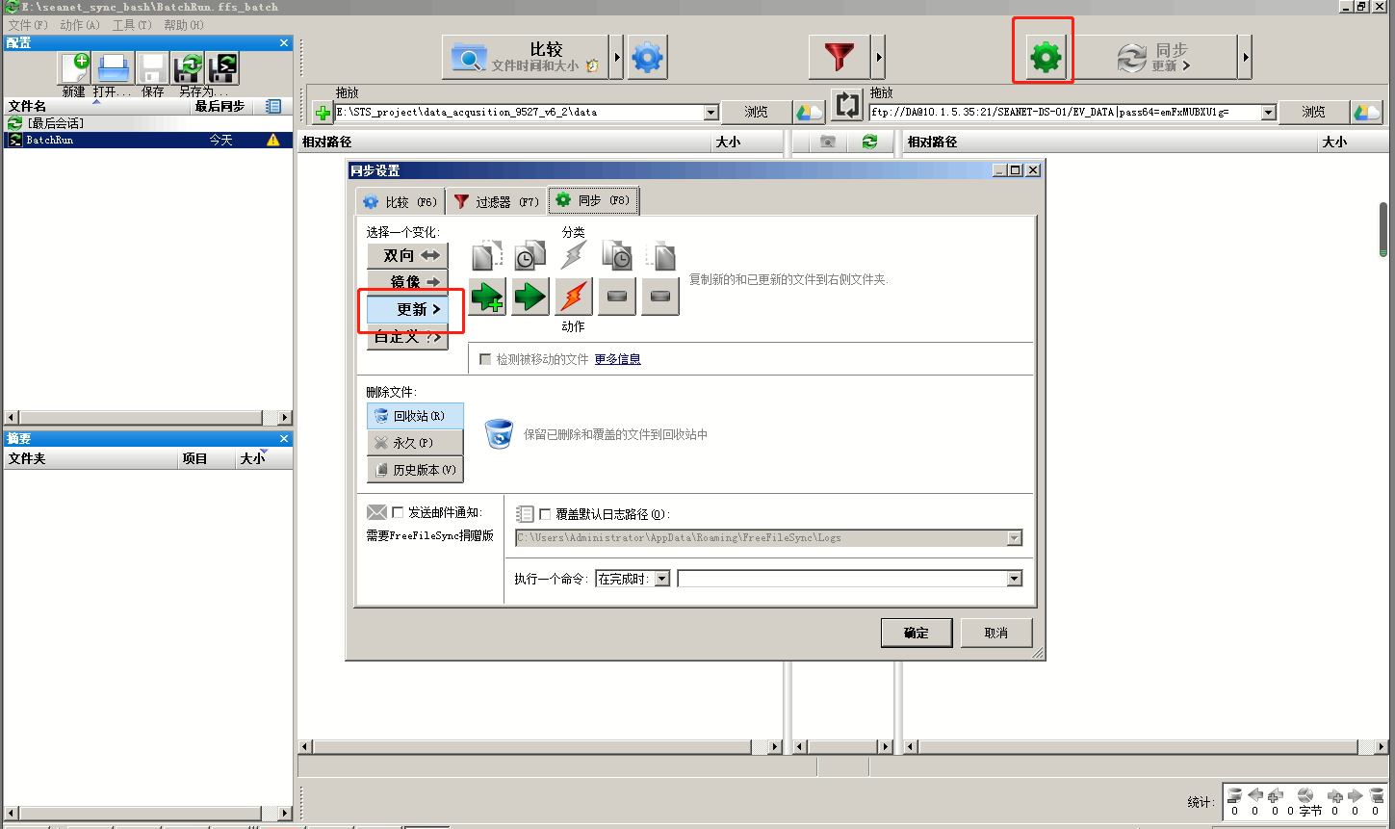Open the FTP path dropdown on the right panel
1395x829 pixels.
click(1268, 111)
